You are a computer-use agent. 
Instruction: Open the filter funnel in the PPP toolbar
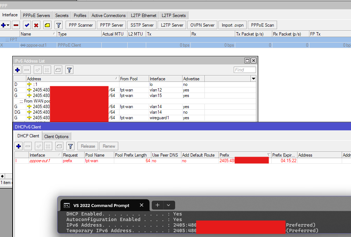coord(58,25)
